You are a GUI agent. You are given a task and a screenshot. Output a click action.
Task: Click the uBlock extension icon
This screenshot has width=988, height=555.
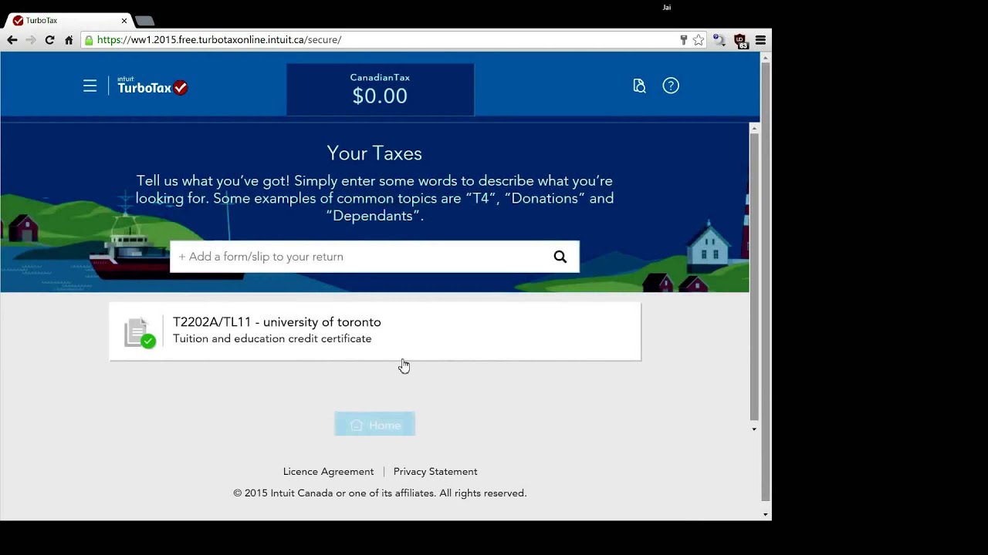[740, 41]
